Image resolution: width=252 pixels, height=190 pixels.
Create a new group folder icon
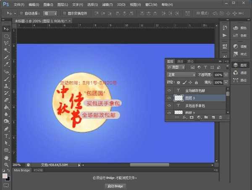tap(206, 117)
